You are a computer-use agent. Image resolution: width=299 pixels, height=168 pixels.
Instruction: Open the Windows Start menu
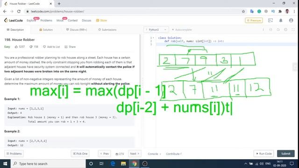[5, 164]
